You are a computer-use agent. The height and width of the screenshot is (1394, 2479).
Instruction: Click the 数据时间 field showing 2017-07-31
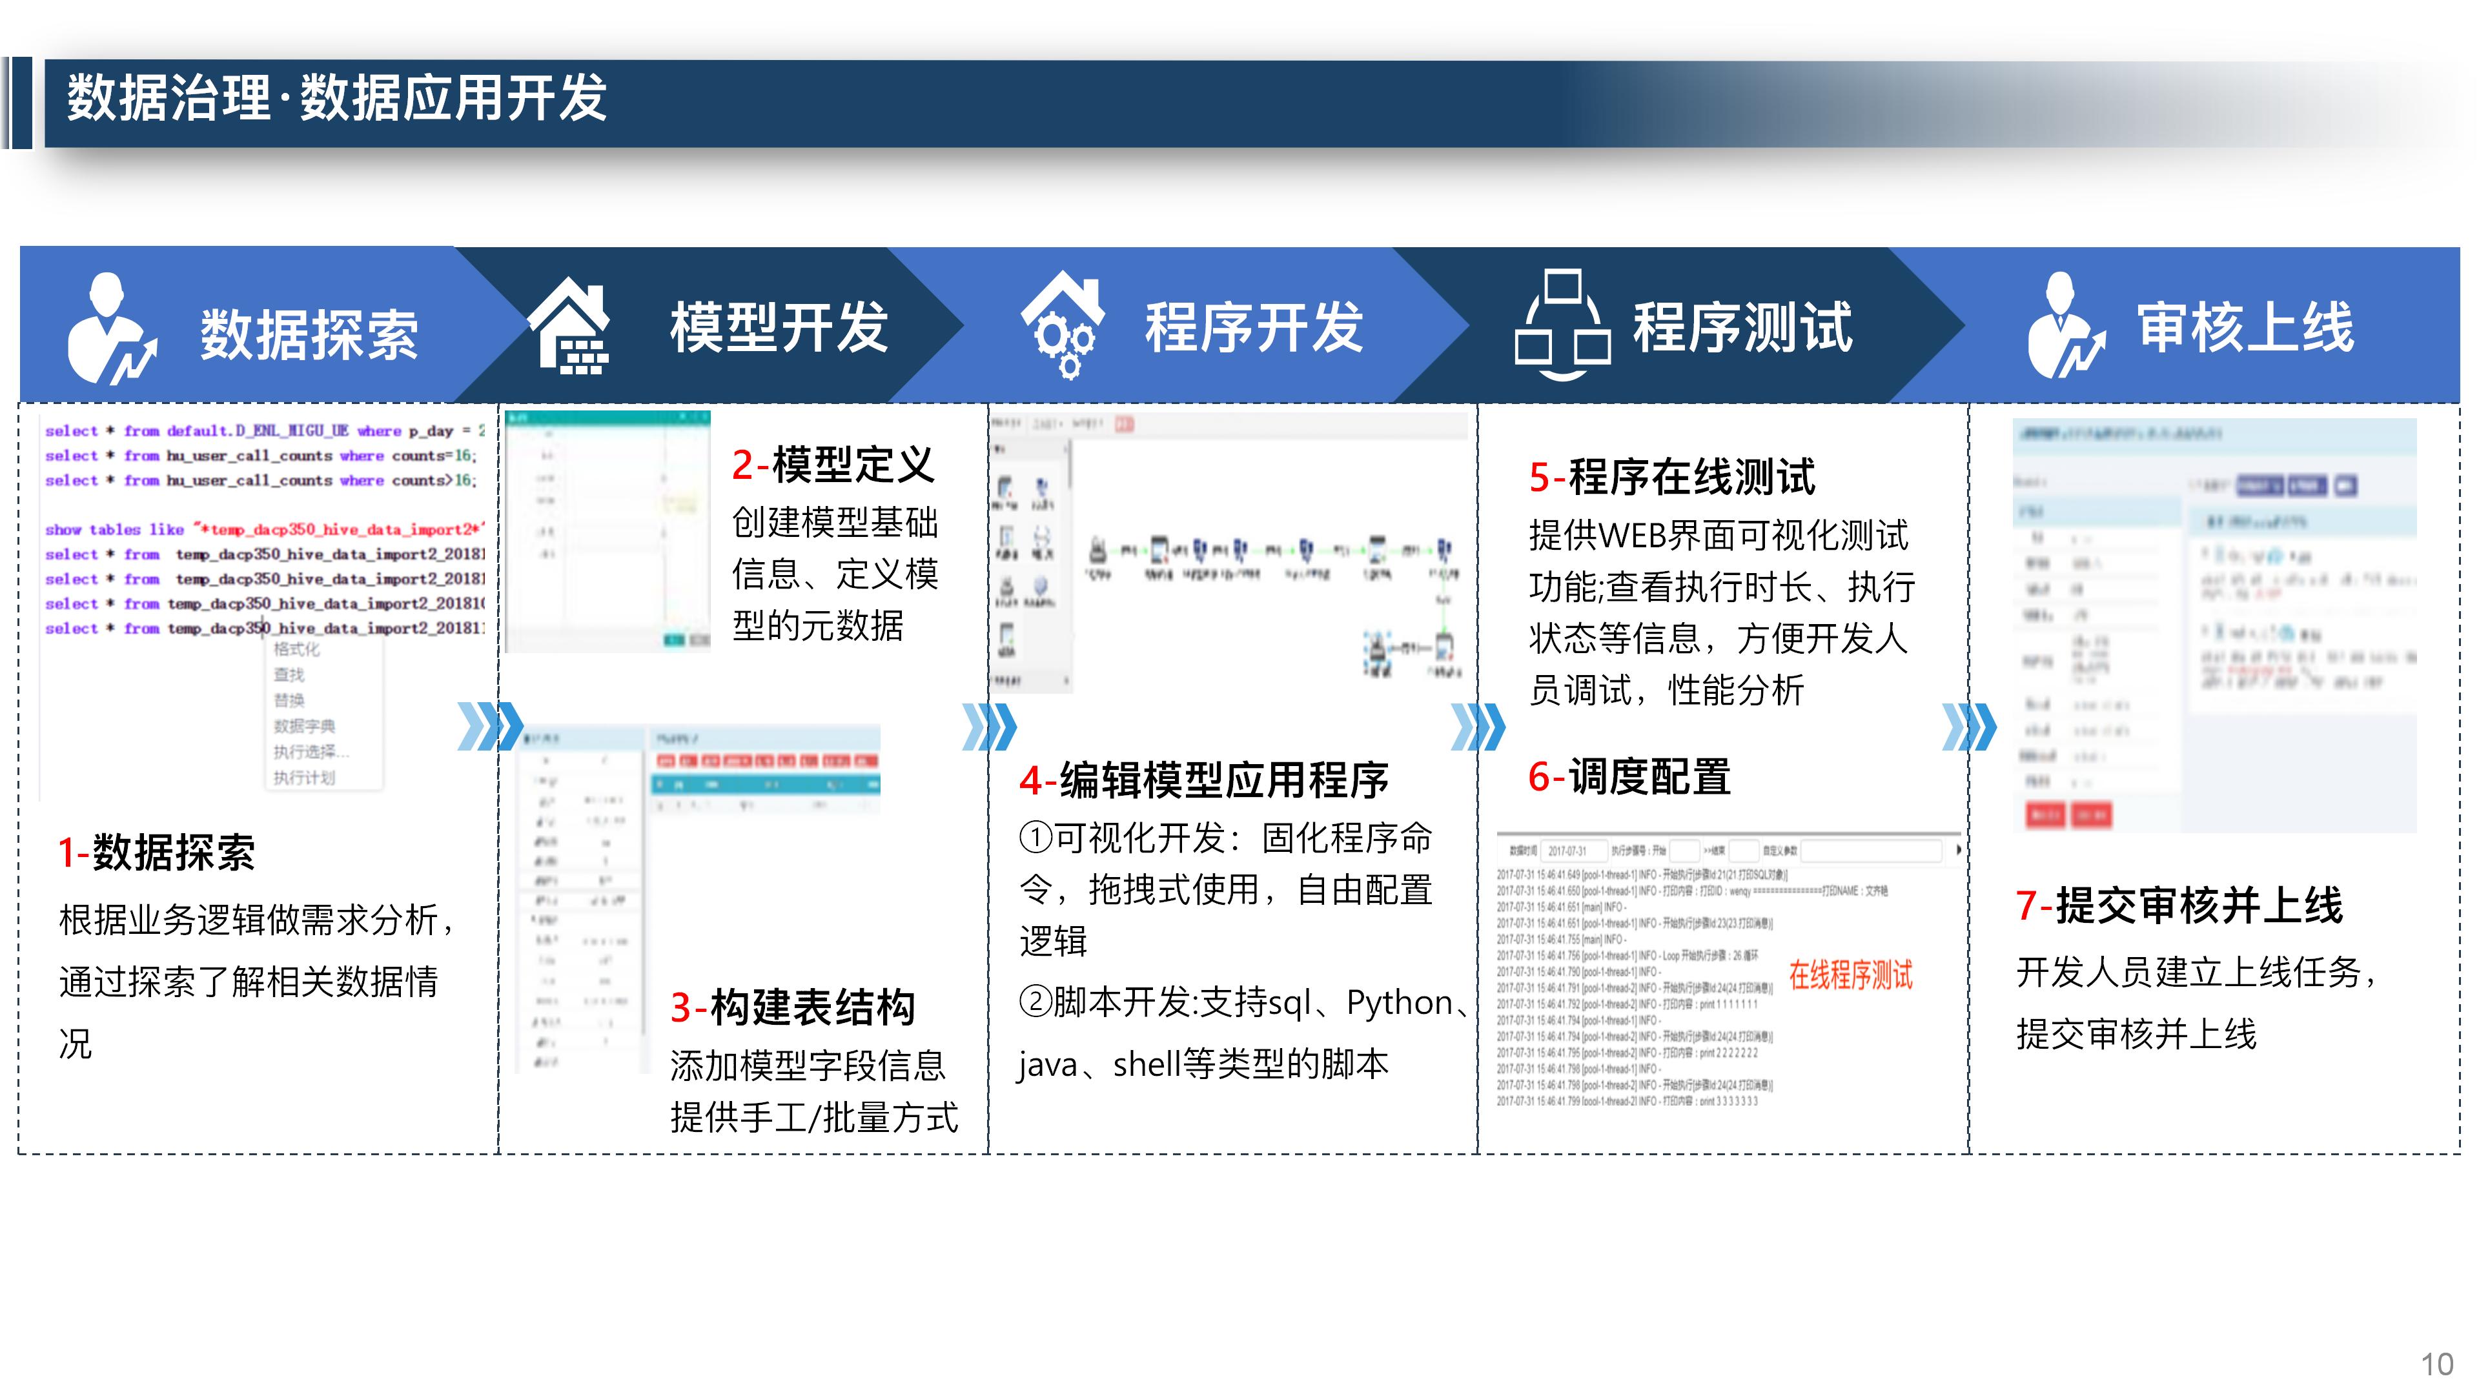(x=1575, y=851)
